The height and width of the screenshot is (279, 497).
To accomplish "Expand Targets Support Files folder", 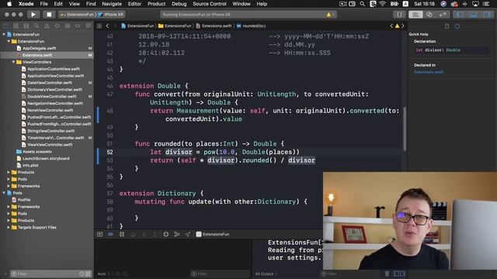I will (9, 227).
